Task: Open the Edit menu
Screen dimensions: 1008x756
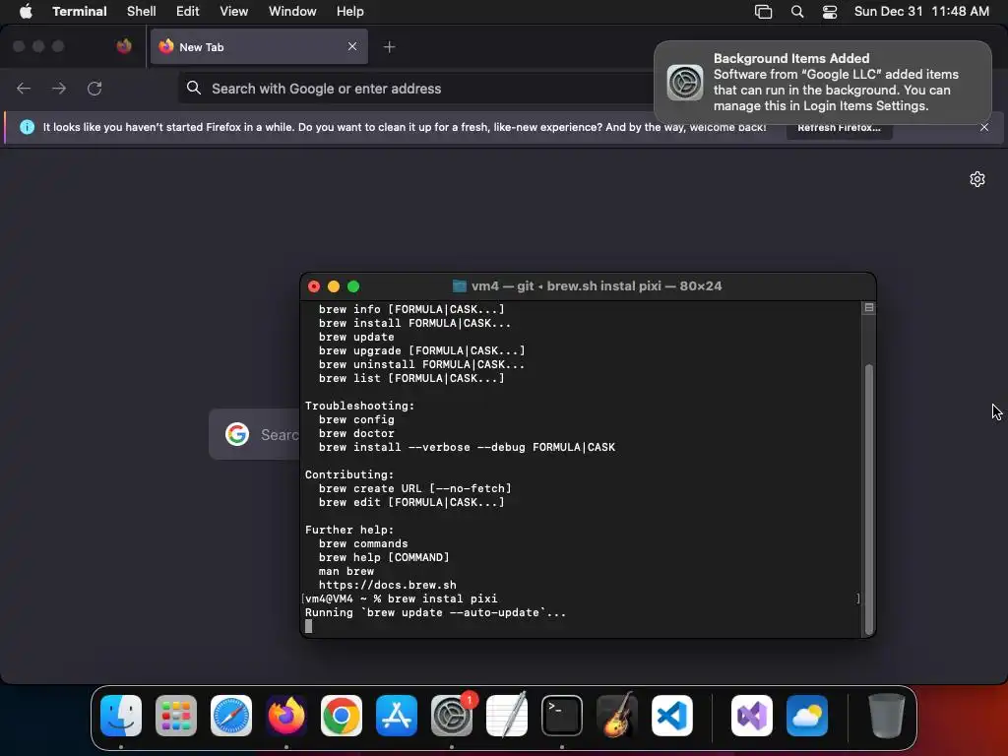Action: 188,11
